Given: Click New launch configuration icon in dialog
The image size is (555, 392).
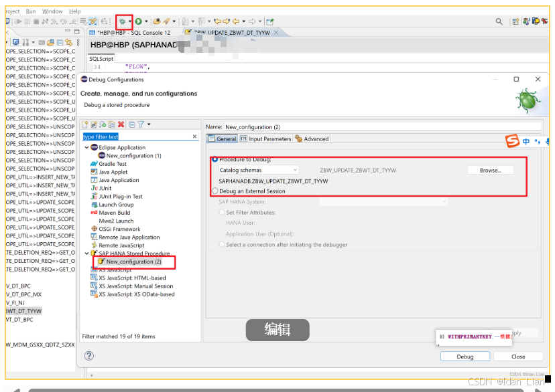Looking at the screenshot, I should [85, 124].
